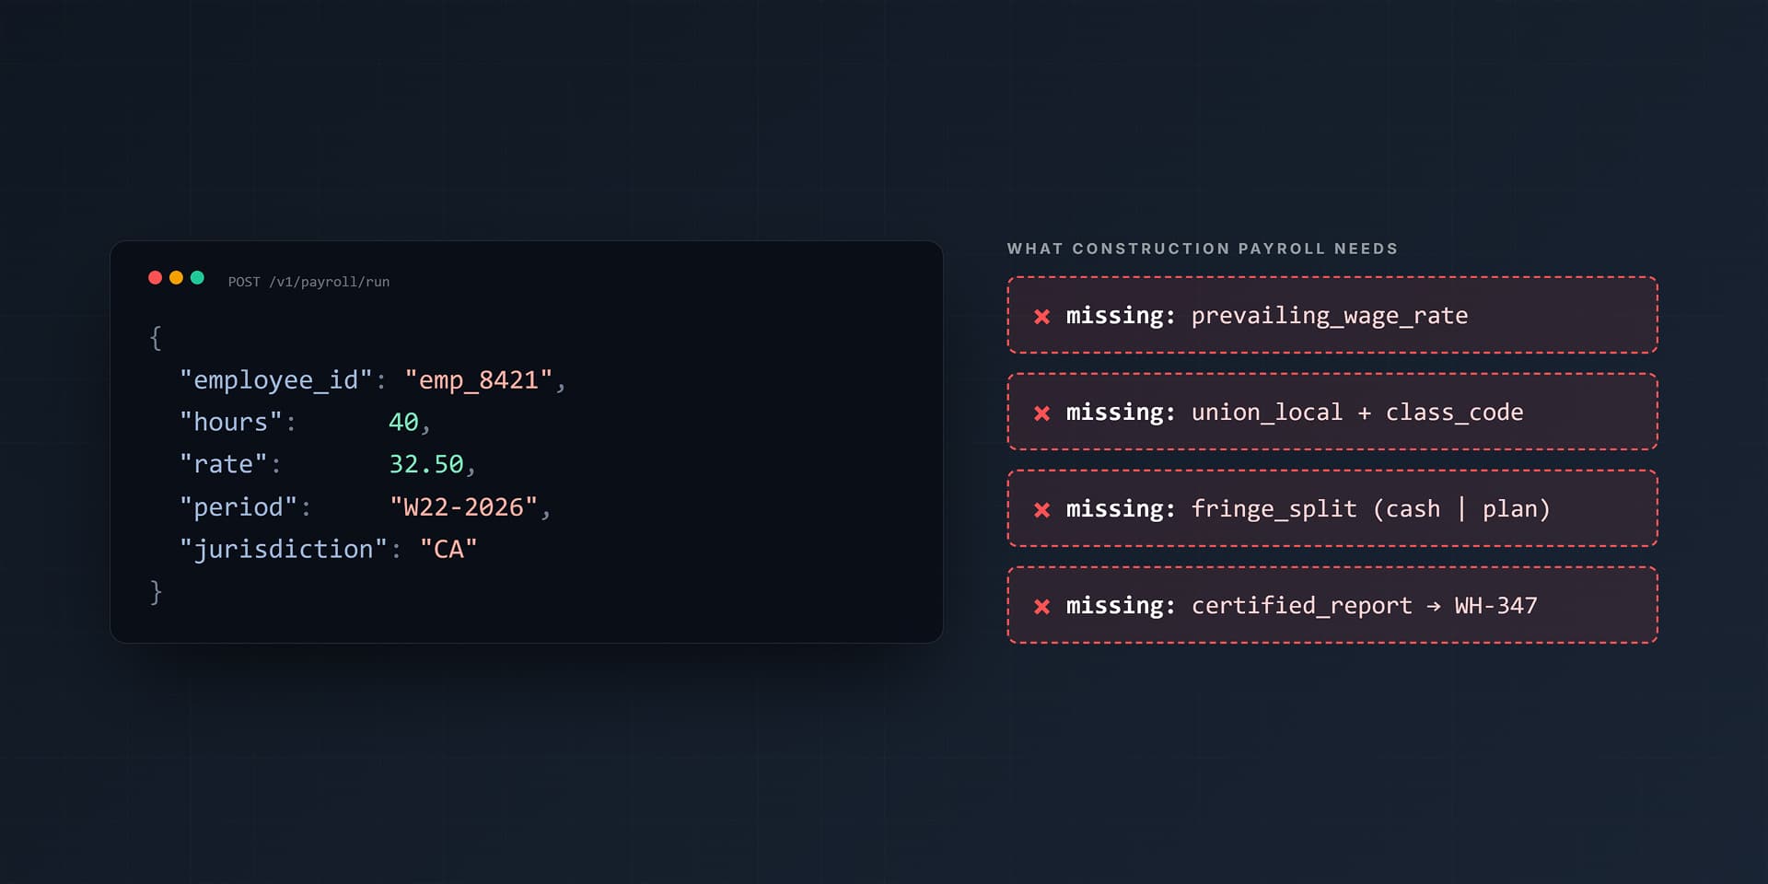Click the "jurisdiction" key in the JSON
Image resolution: width=1768 pixels, height=884 pixels.
[x=284, y=550]
